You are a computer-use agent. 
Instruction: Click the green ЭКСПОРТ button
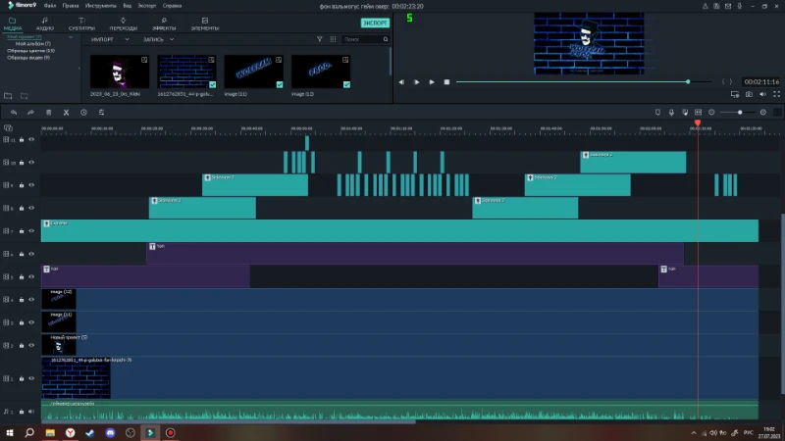coord(375,23)
